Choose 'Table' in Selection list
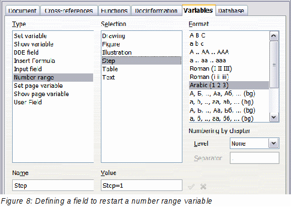The height and width of the screenshot is (207, 291). tap(142, 69)
